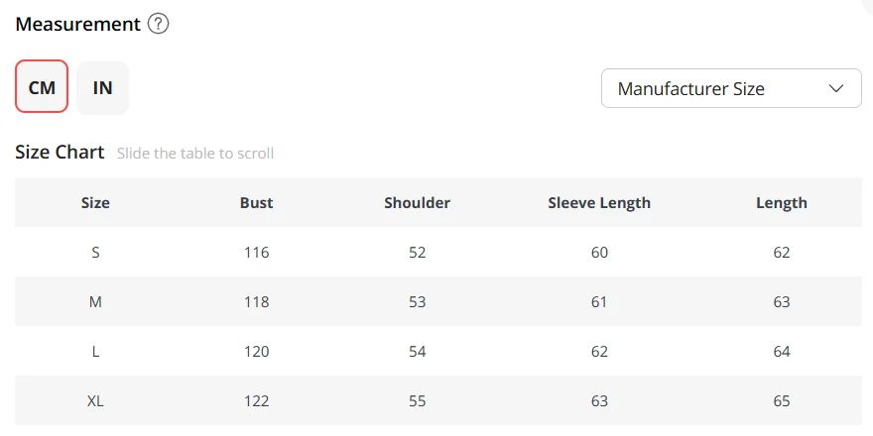Click the Length column header

tap(782, 203)
